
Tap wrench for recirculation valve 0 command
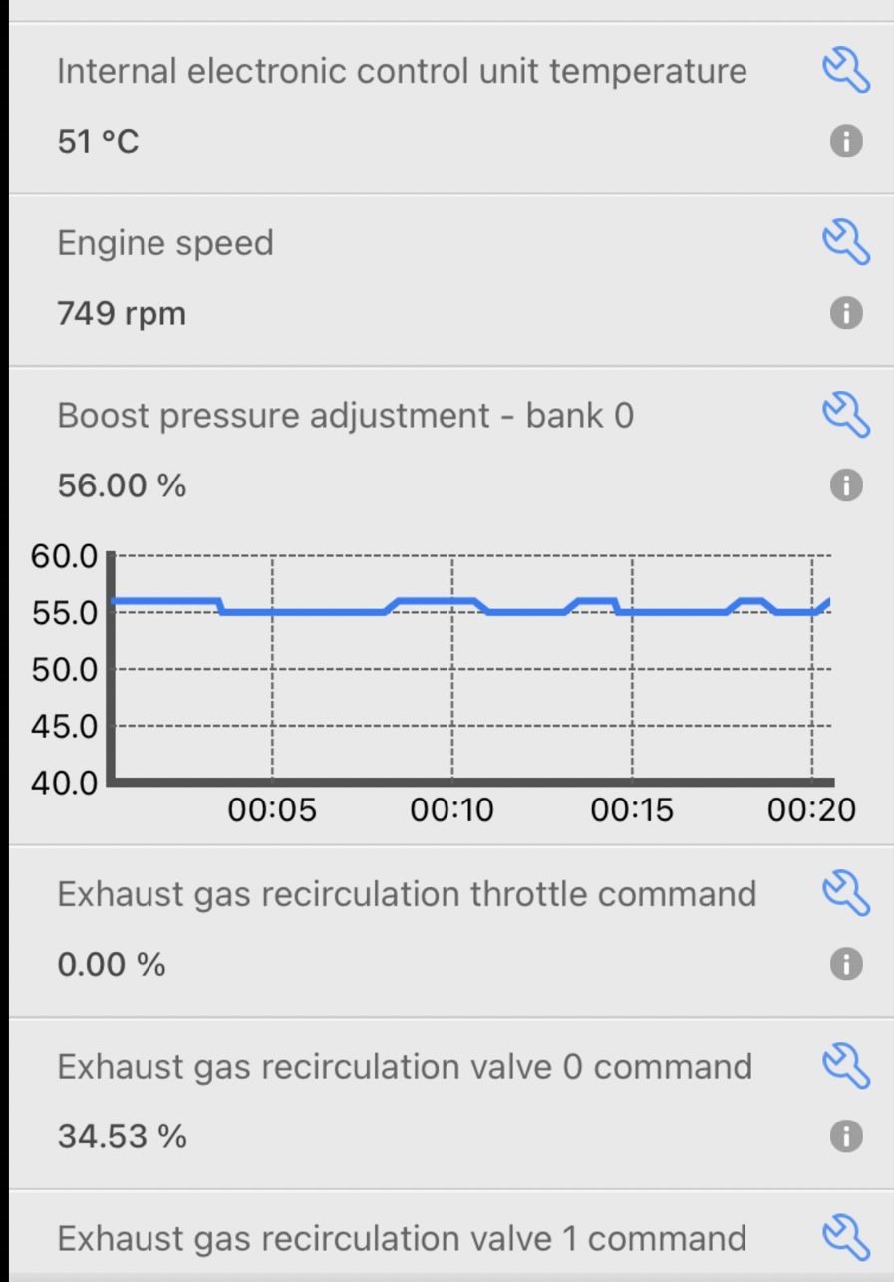tap(846, 1066)
